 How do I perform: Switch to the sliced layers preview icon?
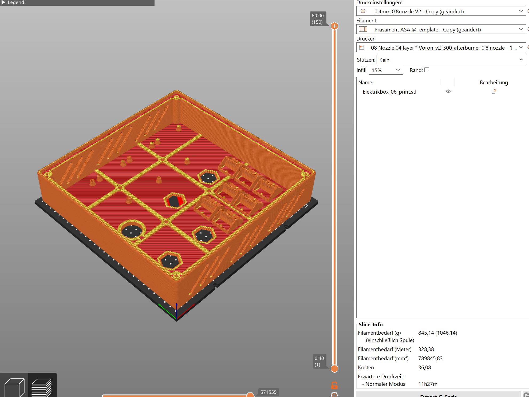(x=42, y=387)
